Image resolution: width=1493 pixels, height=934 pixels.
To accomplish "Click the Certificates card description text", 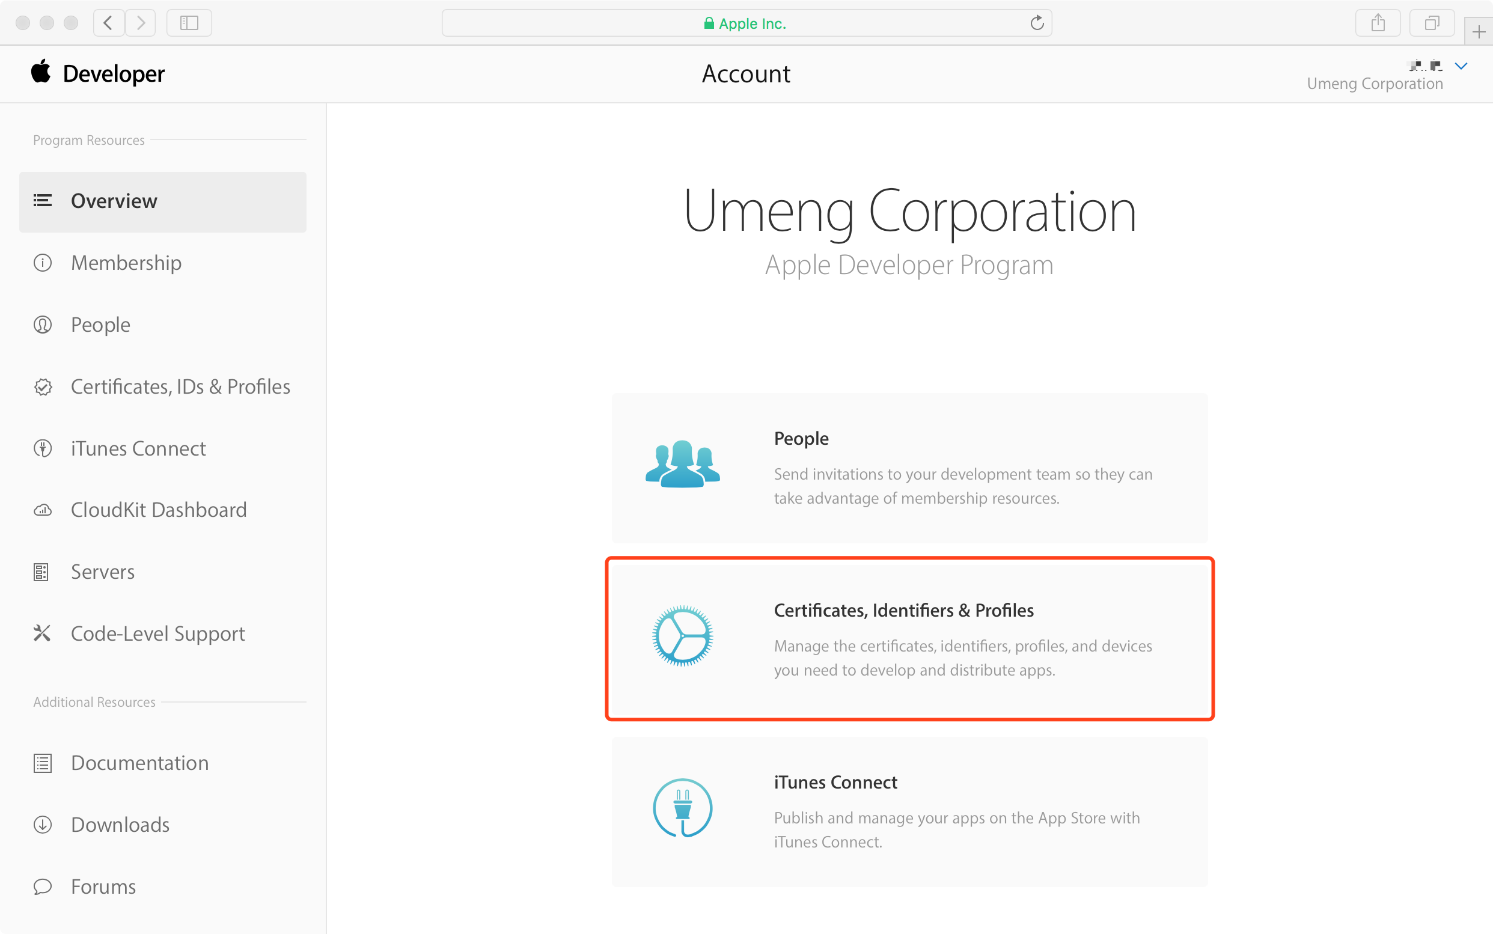I will point(963,658).
